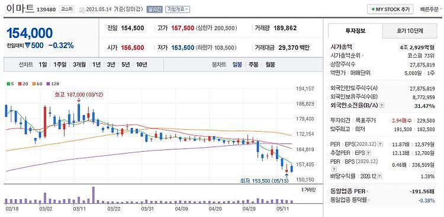Click the 이마트 stock name heading

tap(20, 8)
